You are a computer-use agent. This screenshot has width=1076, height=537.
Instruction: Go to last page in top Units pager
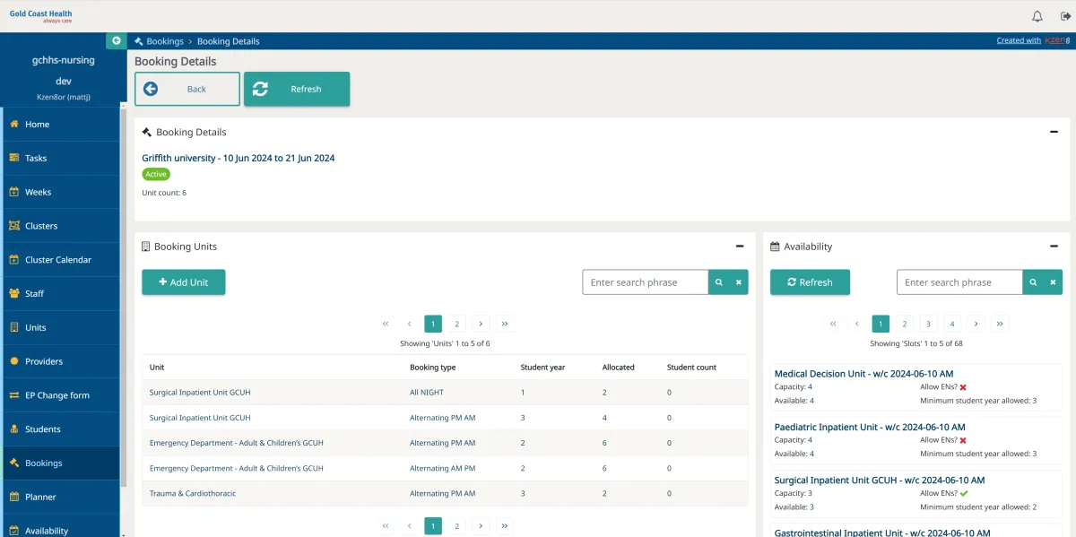pyautogui.click(x=505, y=324)
